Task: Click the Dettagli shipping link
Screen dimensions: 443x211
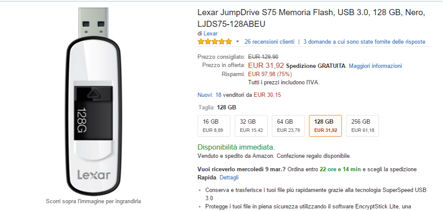Action: pos(229,177)
